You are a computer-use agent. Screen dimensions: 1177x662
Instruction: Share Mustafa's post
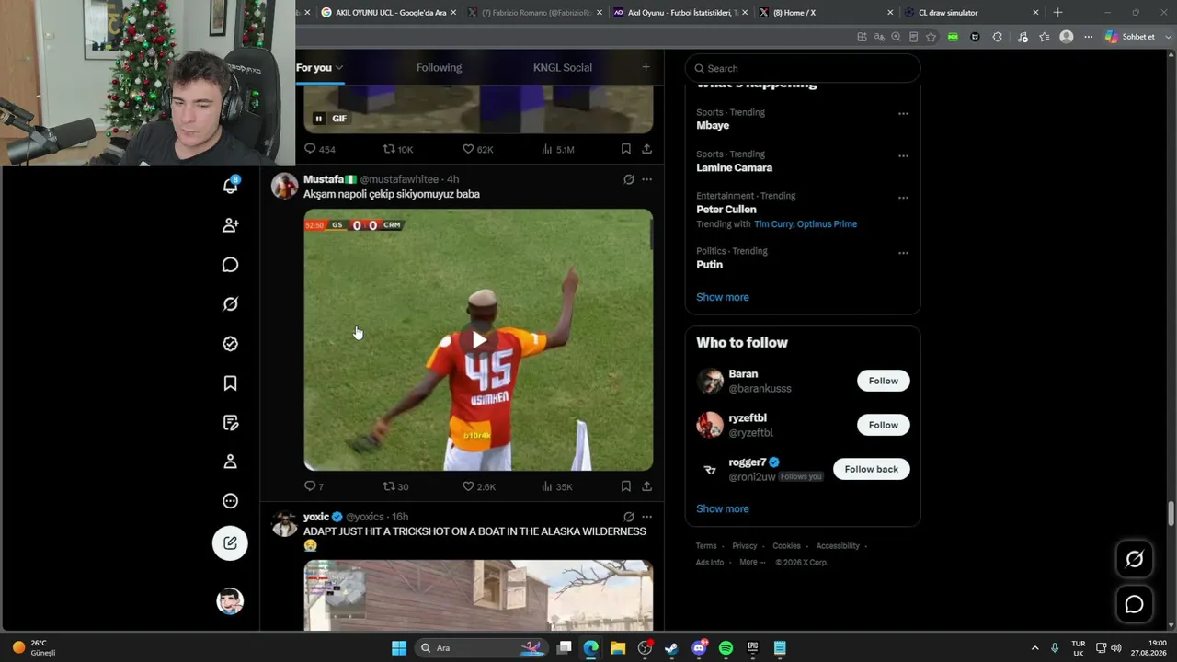[x=646, y=486]
